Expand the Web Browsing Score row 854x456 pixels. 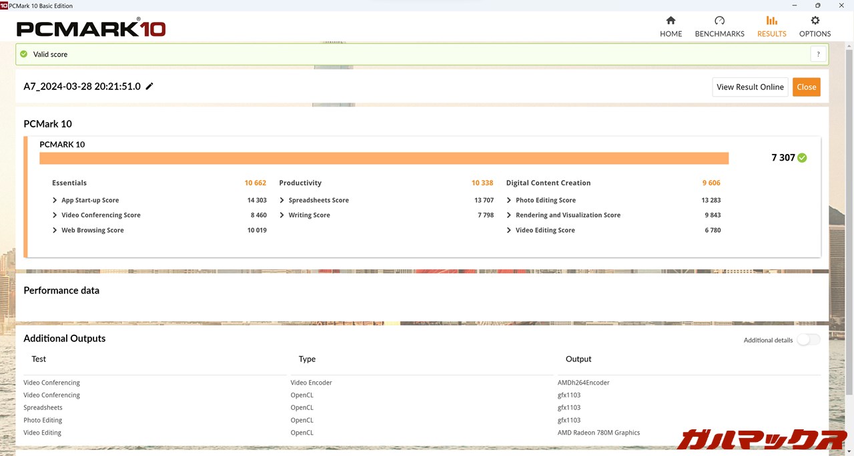pos(55,230)
